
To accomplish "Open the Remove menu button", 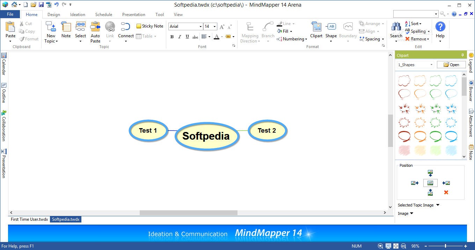I will tap(417, 39).
